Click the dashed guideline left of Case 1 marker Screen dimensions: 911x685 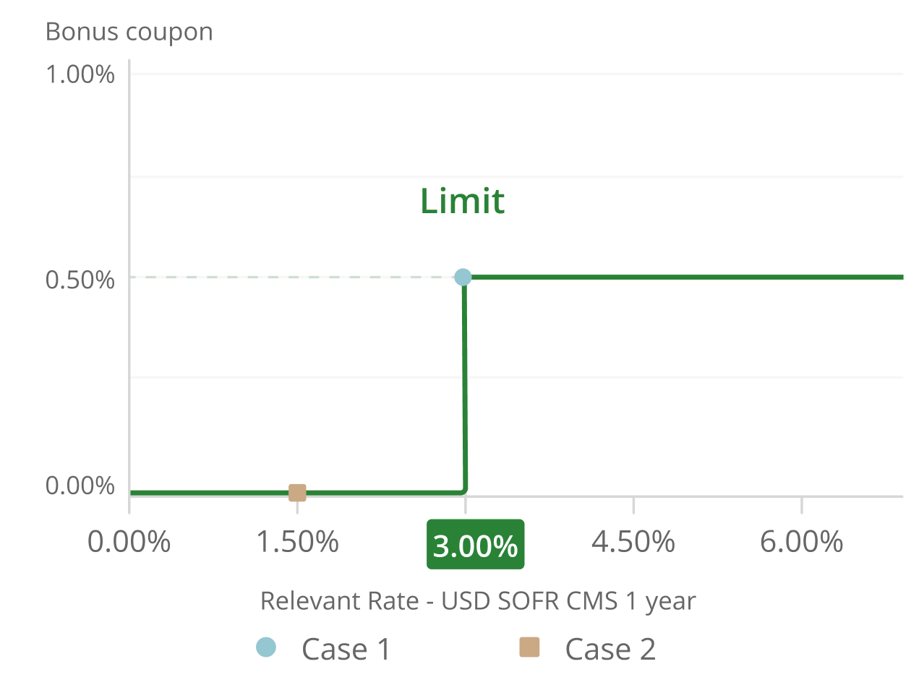(291, 277)
